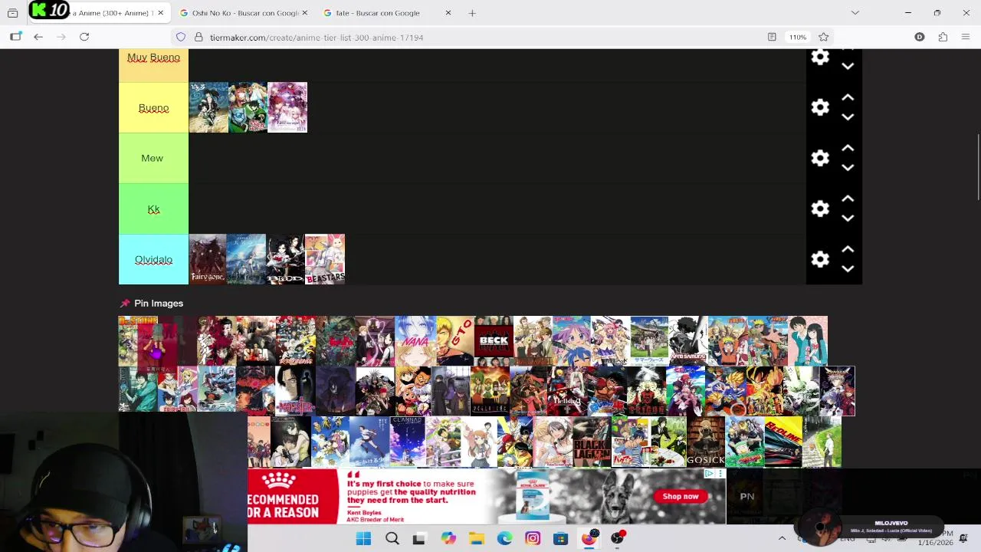Pick the Black Lagoon anime poster
This screenshot has height=552, width=981.
[592, 442]
